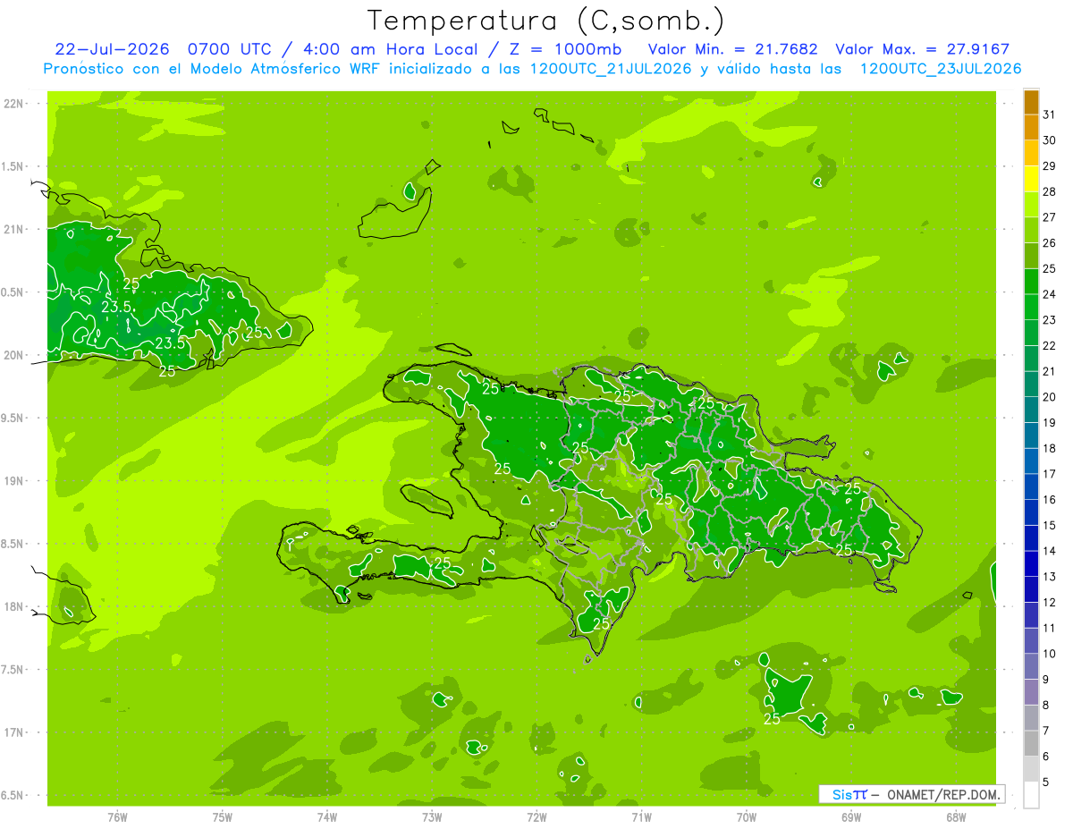Viewport: 1073px width, 829px height.
Task: Click the 22N latitude axis label
Action: 13,104
